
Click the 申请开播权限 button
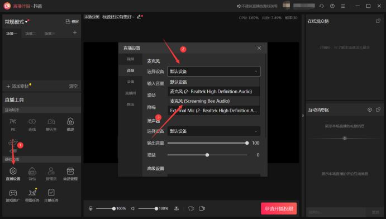click(x=279, y=209)
